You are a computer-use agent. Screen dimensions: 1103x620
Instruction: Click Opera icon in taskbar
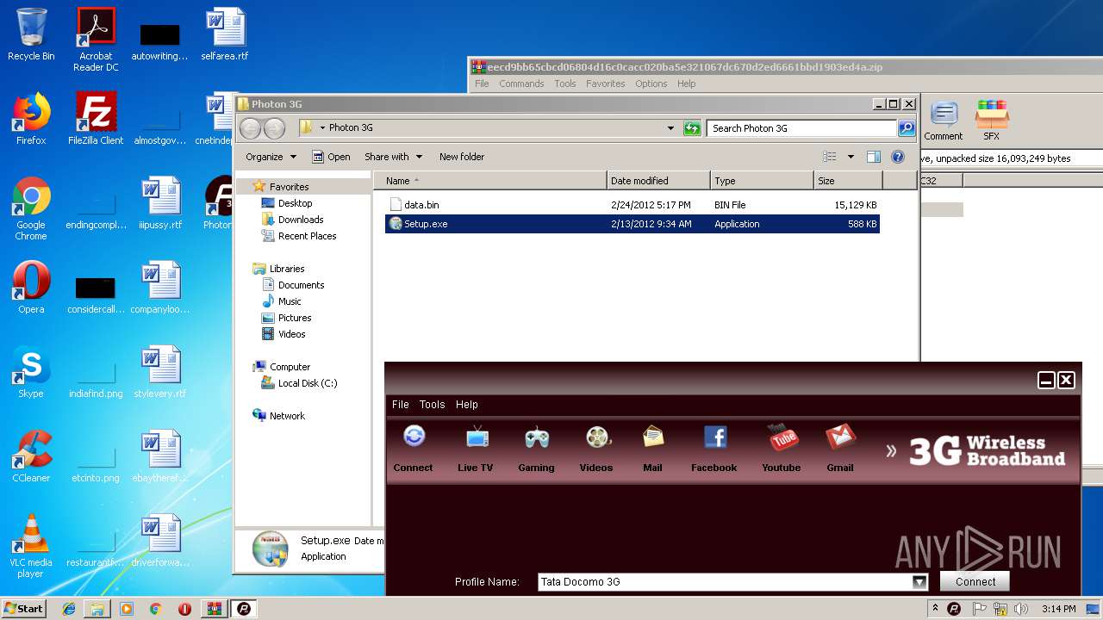pos(184,609)
